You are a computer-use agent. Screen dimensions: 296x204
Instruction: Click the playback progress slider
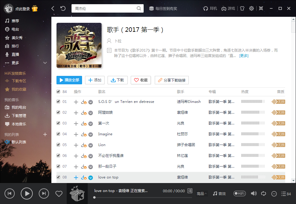[143, 197]
